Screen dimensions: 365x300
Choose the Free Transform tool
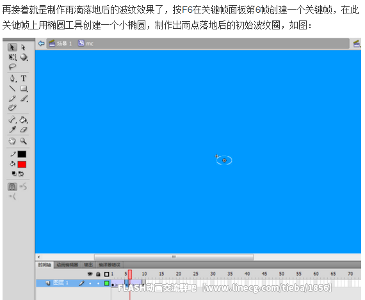point(12,57)
